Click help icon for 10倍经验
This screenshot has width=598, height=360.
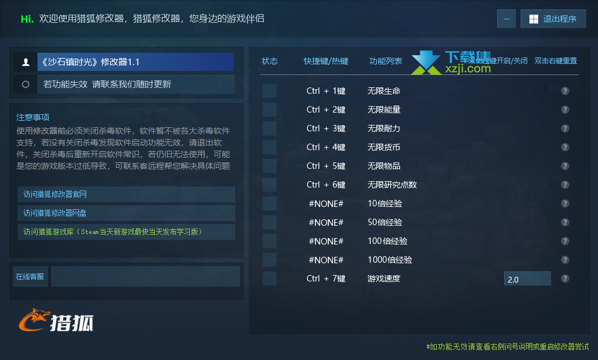[x=565, y=203]
